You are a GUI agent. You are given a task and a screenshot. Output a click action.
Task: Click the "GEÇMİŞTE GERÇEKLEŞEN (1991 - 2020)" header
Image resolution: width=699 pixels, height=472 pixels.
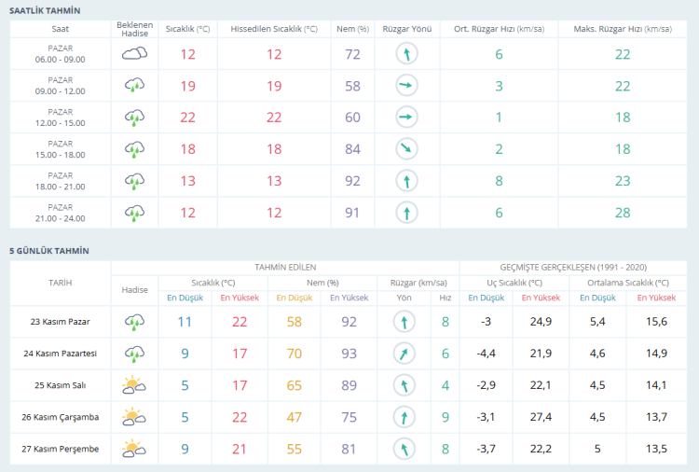[573, 267]
